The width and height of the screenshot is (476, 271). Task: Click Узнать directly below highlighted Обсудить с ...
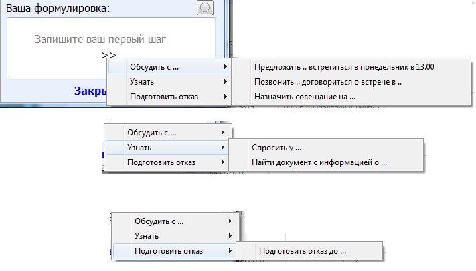[x=142, y=82]
